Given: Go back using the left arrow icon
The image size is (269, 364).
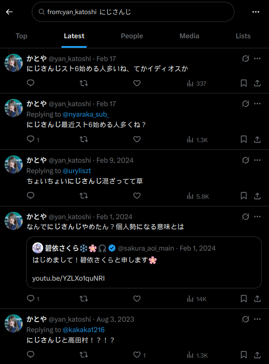Looking at the screenshot, I should pyautogui.click(x=9, y=12).
